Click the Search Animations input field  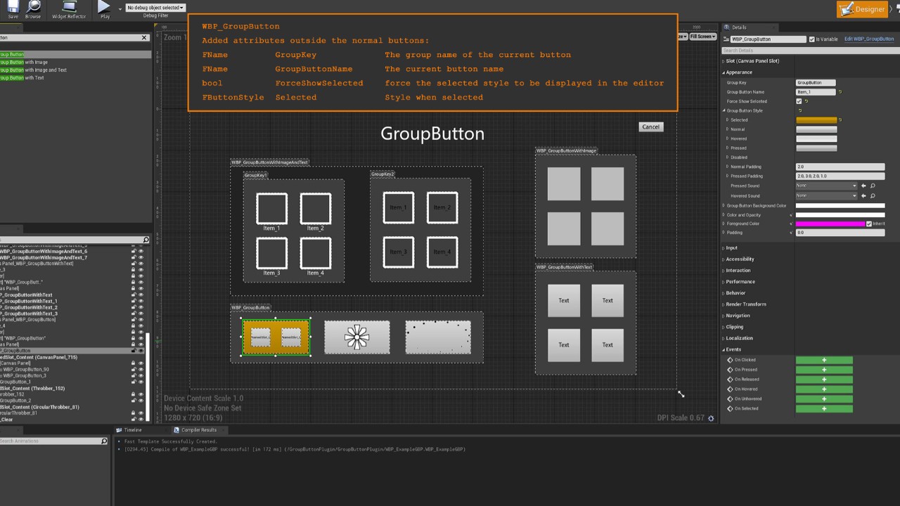(49, 441)
